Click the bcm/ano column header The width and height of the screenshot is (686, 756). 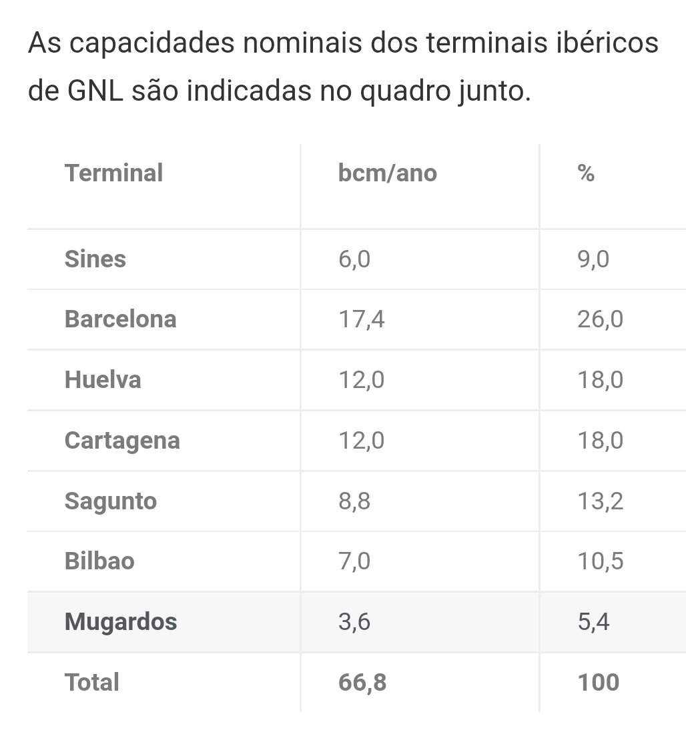387,173
